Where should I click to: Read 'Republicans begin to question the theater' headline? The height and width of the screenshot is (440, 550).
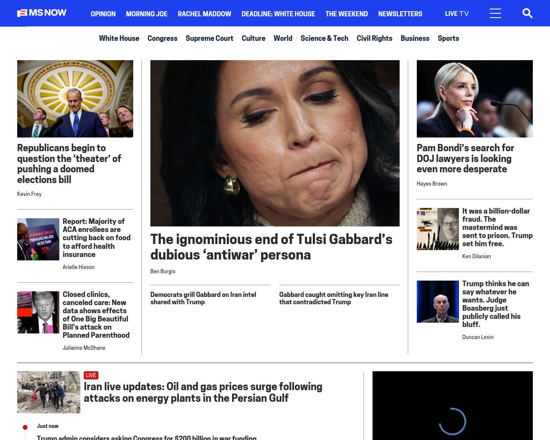point(69,164)
